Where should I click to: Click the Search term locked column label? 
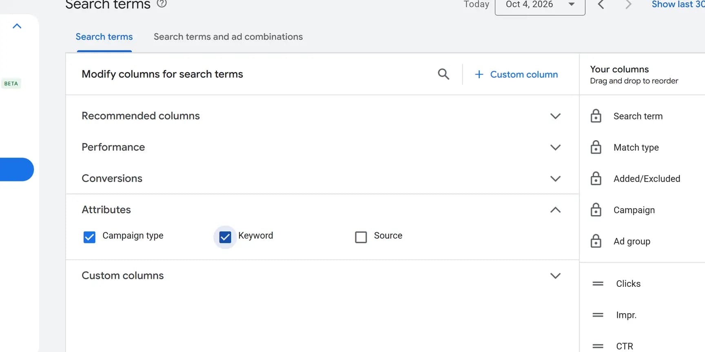pyautogui.click(x=638, y=116)
